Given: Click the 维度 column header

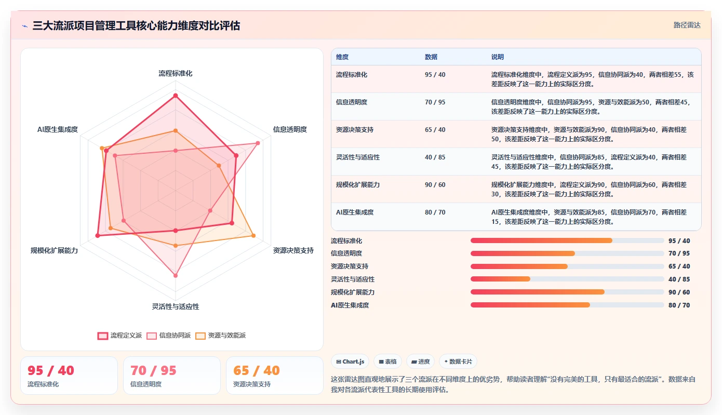Looking at the screenshot, I should coord(342,57).
